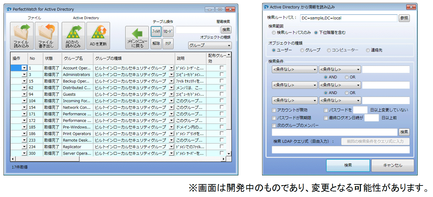Click the 参照 browse button
Image resolution: width=433 pixels, height=197 pixels.
point(404,18)
